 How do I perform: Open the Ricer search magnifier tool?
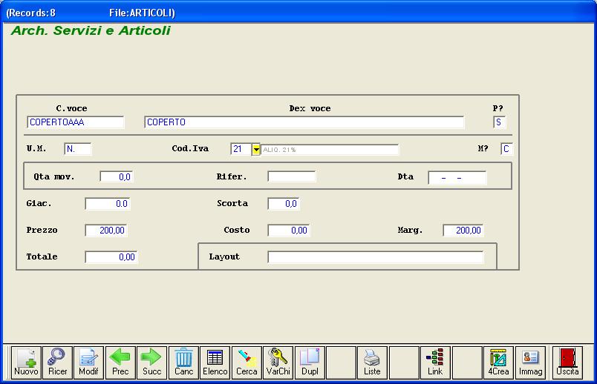(x=57, y=363)
